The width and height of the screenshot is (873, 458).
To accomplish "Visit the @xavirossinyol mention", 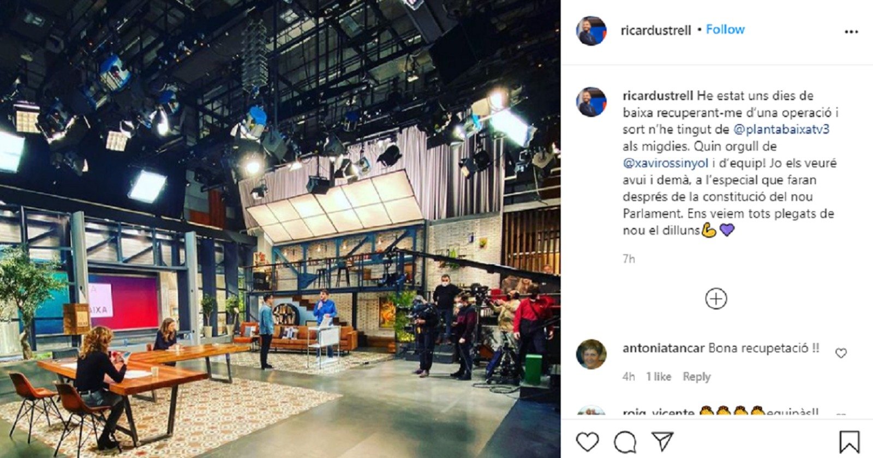I will [665, 163].
